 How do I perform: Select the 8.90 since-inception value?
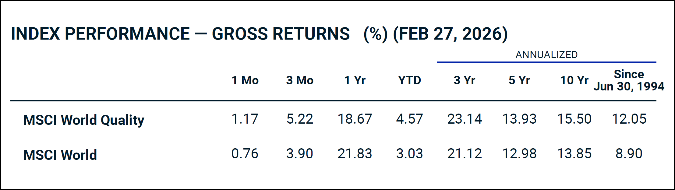click(629, 153)
